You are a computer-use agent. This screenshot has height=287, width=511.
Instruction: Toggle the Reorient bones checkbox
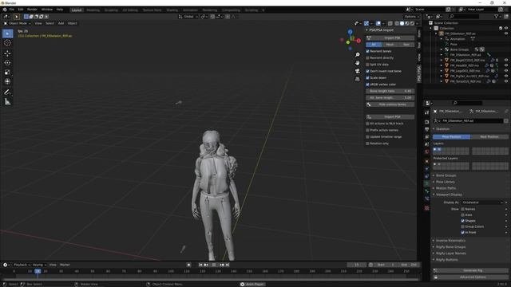click(x=367, y=51)
